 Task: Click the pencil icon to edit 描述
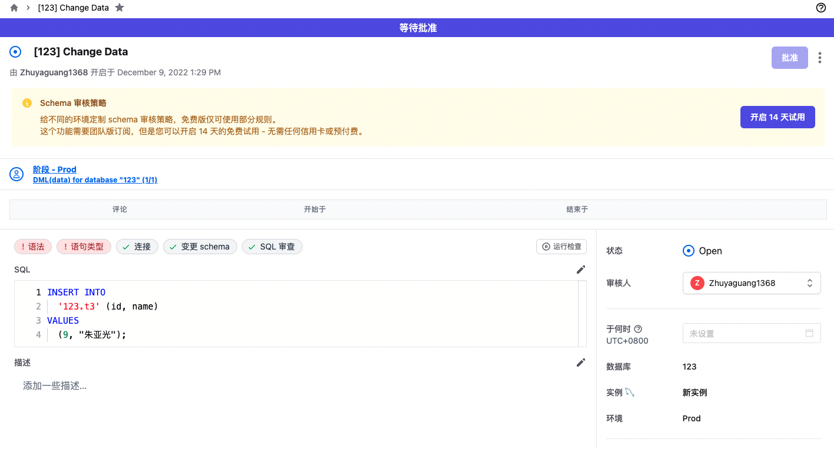tap(581, 362)
